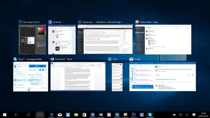The image size is (210, 118).
Task: Switch to the Facebook window thumbnail
Action: 62,39
